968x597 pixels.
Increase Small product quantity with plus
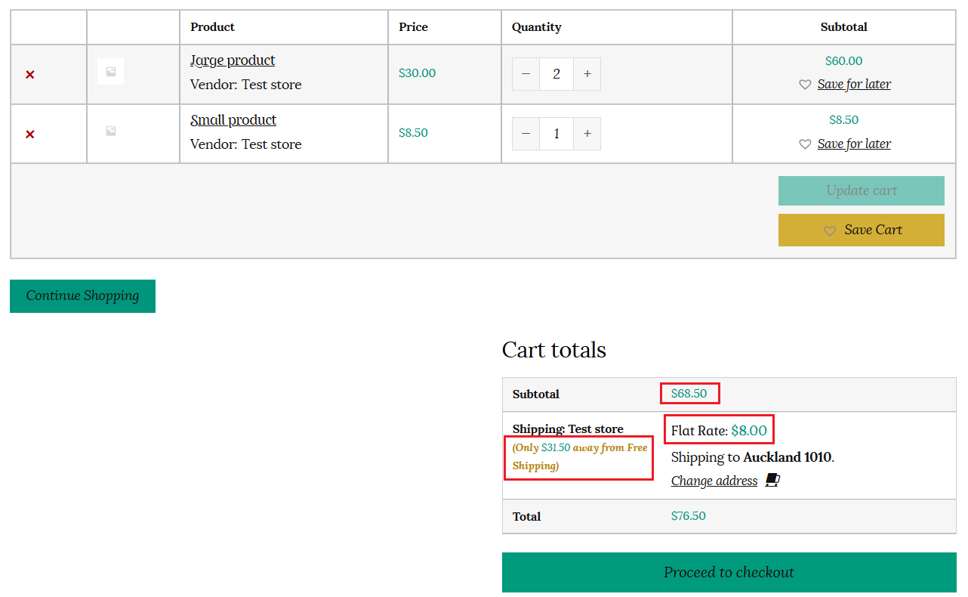pos(587,134)
